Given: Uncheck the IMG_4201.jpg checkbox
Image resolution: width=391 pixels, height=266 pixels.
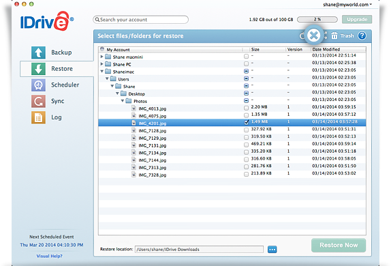Looking at the screenshot, I should 246,122.
